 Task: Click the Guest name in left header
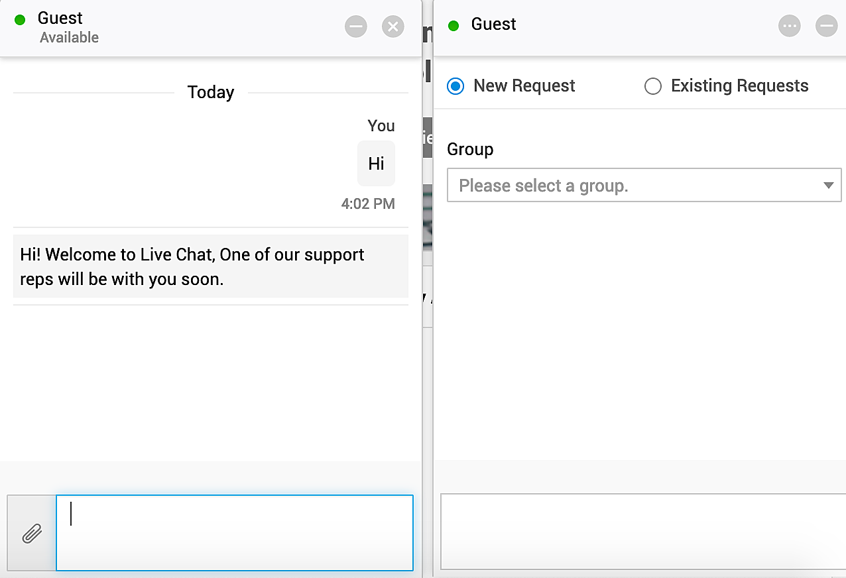(x=60, y=18)
